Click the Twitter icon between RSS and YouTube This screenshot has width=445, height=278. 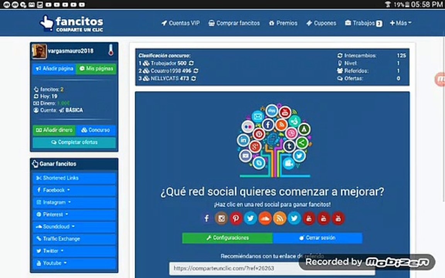click(294, 218)
